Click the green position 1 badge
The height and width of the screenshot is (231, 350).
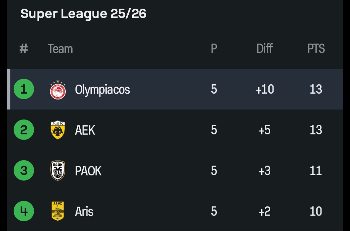click(24, 89)
